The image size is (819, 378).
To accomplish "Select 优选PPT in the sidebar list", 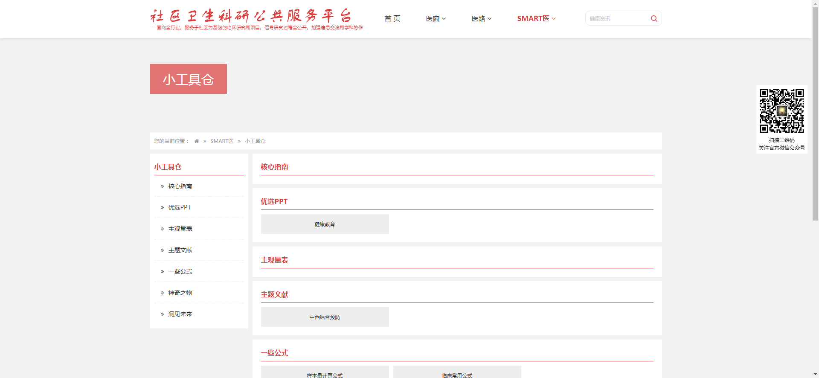I will [180, 207].
